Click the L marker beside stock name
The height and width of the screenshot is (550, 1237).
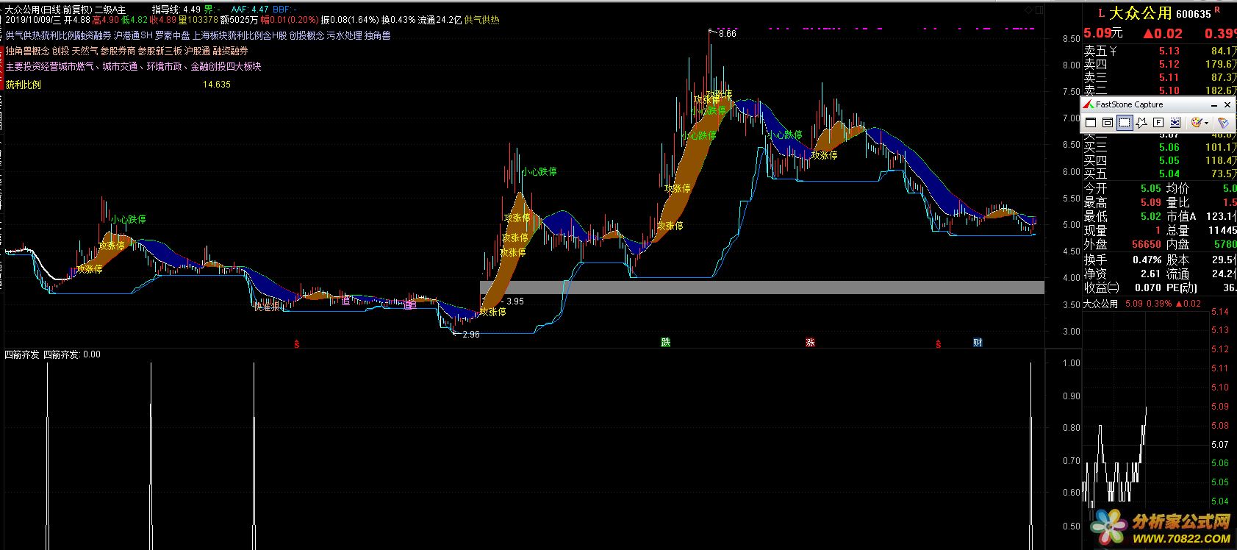click(1101, 12)
